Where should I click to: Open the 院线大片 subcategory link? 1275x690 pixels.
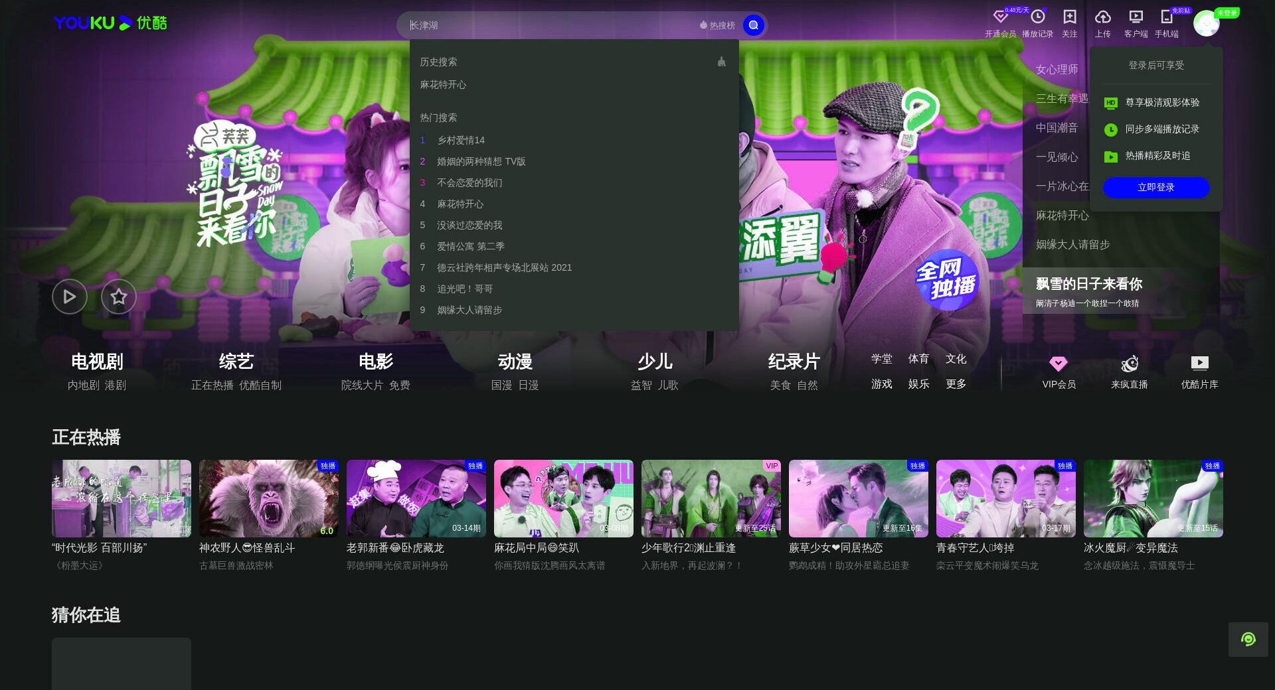pyautogui.click(x=363, y=385)
